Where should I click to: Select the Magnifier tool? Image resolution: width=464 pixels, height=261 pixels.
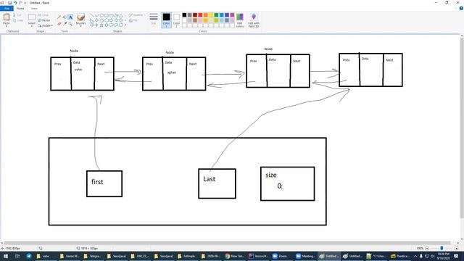pyautogui.click(x=70, y=24)
